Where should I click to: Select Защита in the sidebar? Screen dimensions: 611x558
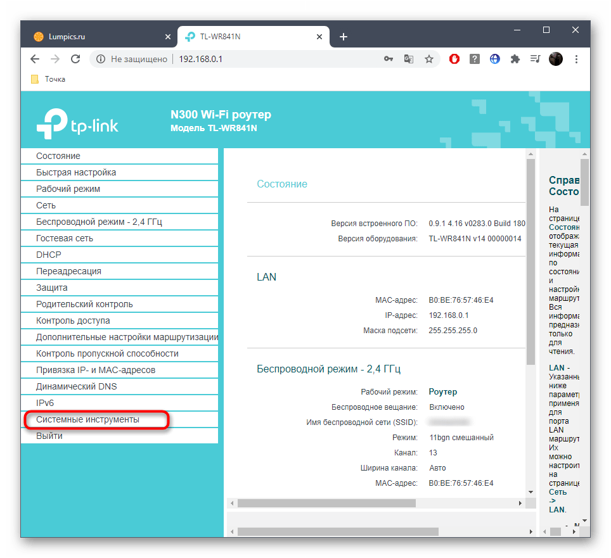click(x=119, y=288)
